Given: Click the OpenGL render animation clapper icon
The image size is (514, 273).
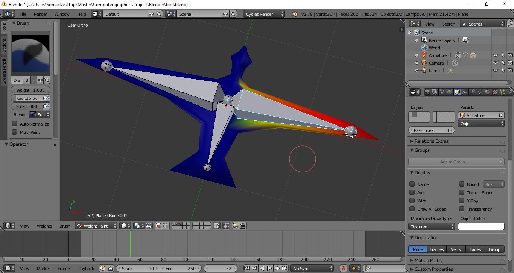Looking at the screenshot, I should 243,226.
